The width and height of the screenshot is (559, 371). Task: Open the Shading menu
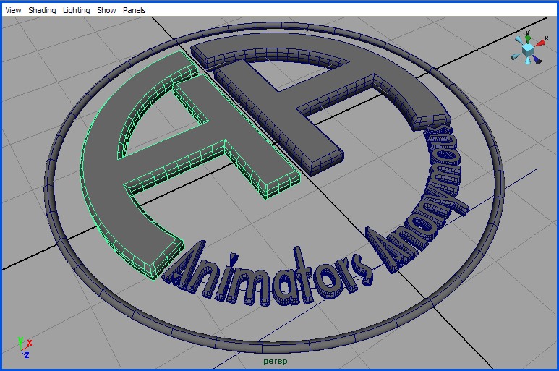42,10
